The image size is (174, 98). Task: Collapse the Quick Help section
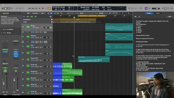click(1, 13)
